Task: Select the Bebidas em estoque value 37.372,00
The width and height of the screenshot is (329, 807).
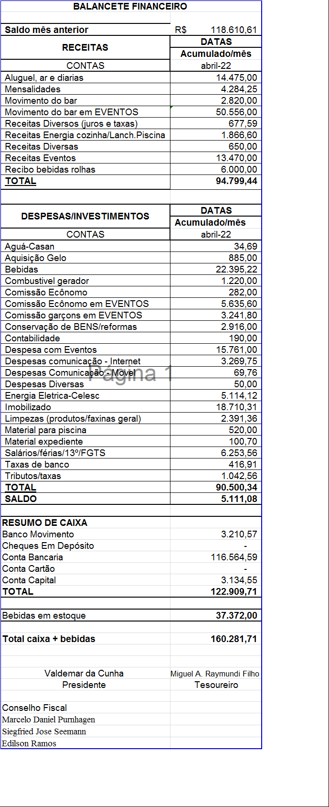Action: click(236, 615)
